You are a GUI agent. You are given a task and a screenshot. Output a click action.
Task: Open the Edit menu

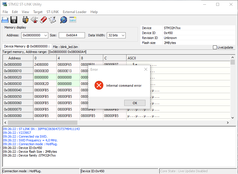[x=15, y=12]
